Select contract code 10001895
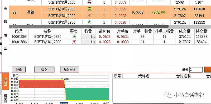This screenshot has height=104, width=211. [x=19, y=37]
